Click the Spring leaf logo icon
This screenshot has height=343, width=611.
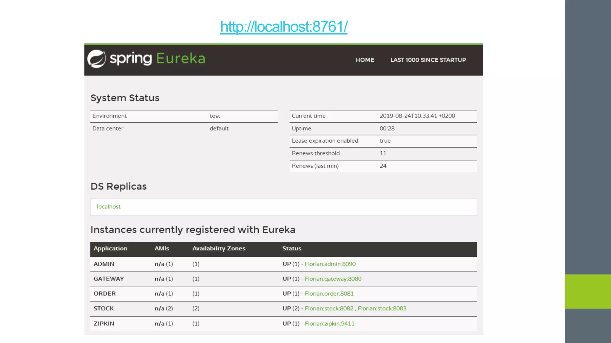pos(96,59)
